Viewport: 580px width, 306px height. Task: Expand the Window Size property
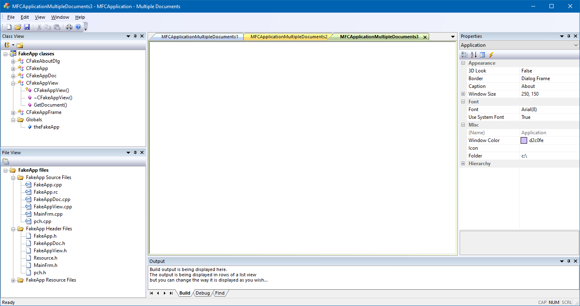463,94
